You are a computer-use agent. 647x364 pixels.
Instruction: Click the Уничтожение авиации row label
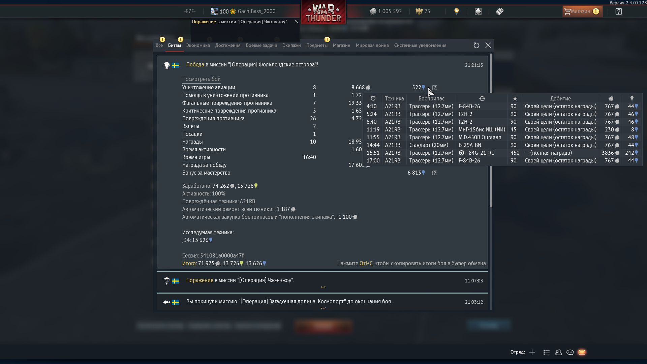209,88
